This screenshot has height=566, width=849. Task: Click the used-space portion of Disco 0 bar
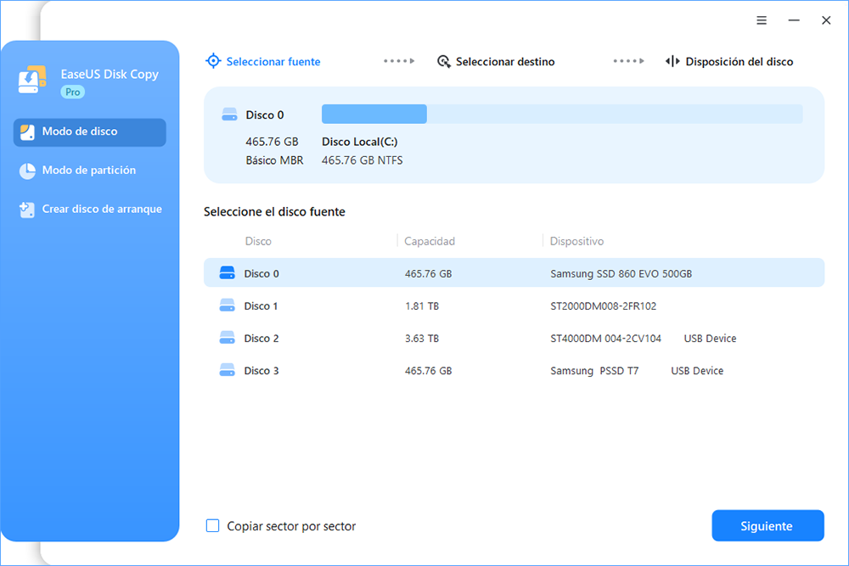[374, 115]
